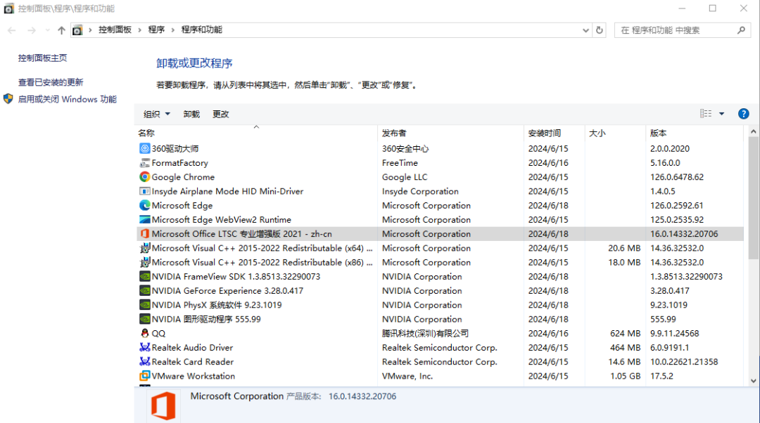Image resolution: width=760 pixels, height=423 pixels.
Task: Click the list scrollbar down arrow
Action: coord(753,381)
